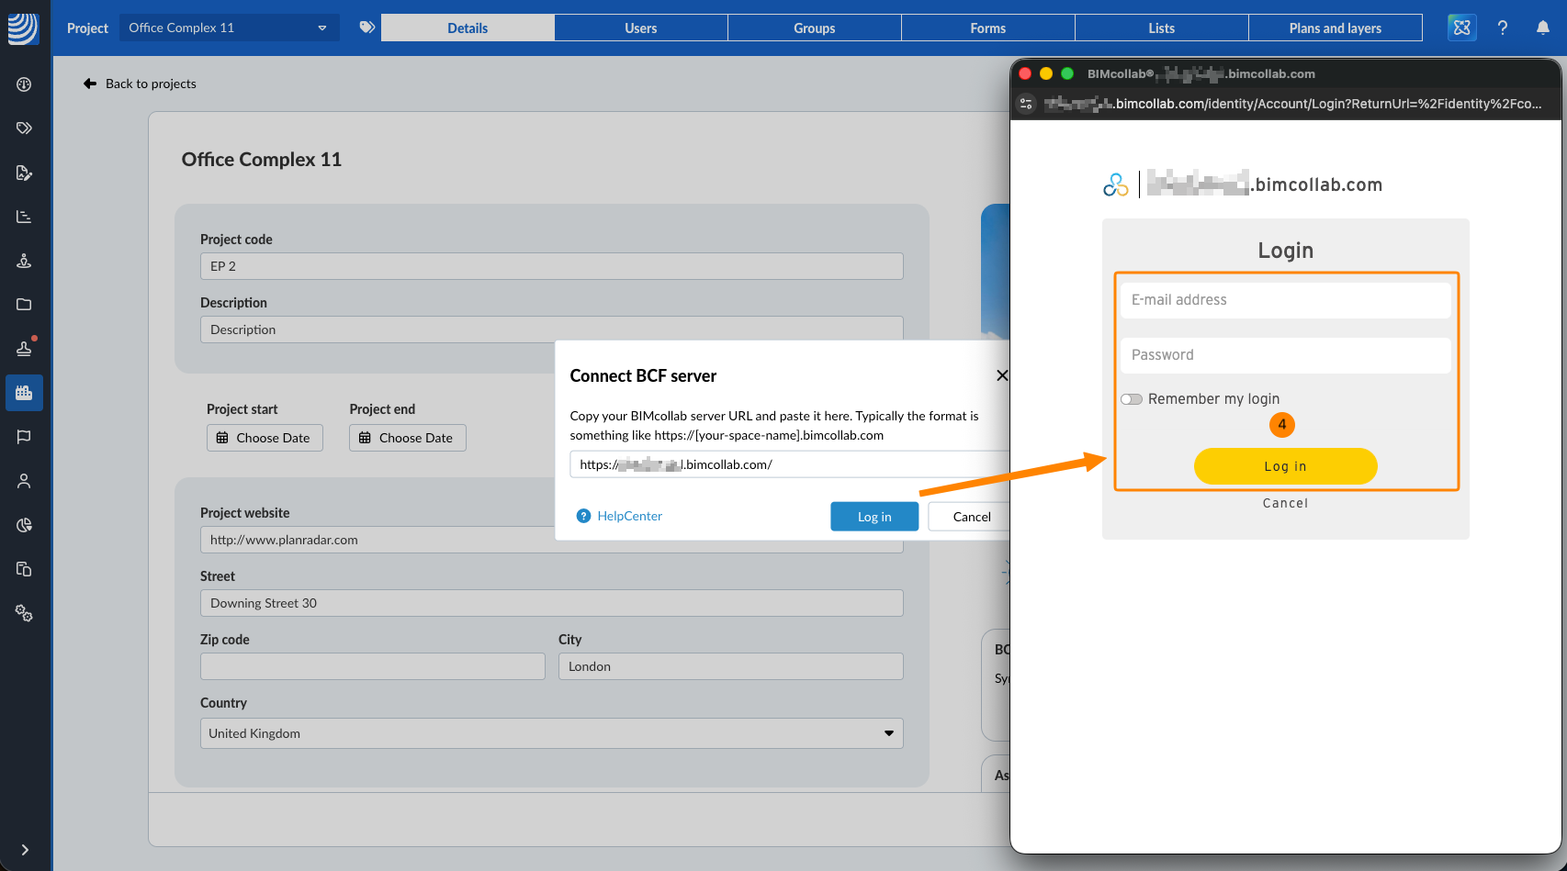
Task: Open the HelpCenter link in the dialog
Action: 630,516
